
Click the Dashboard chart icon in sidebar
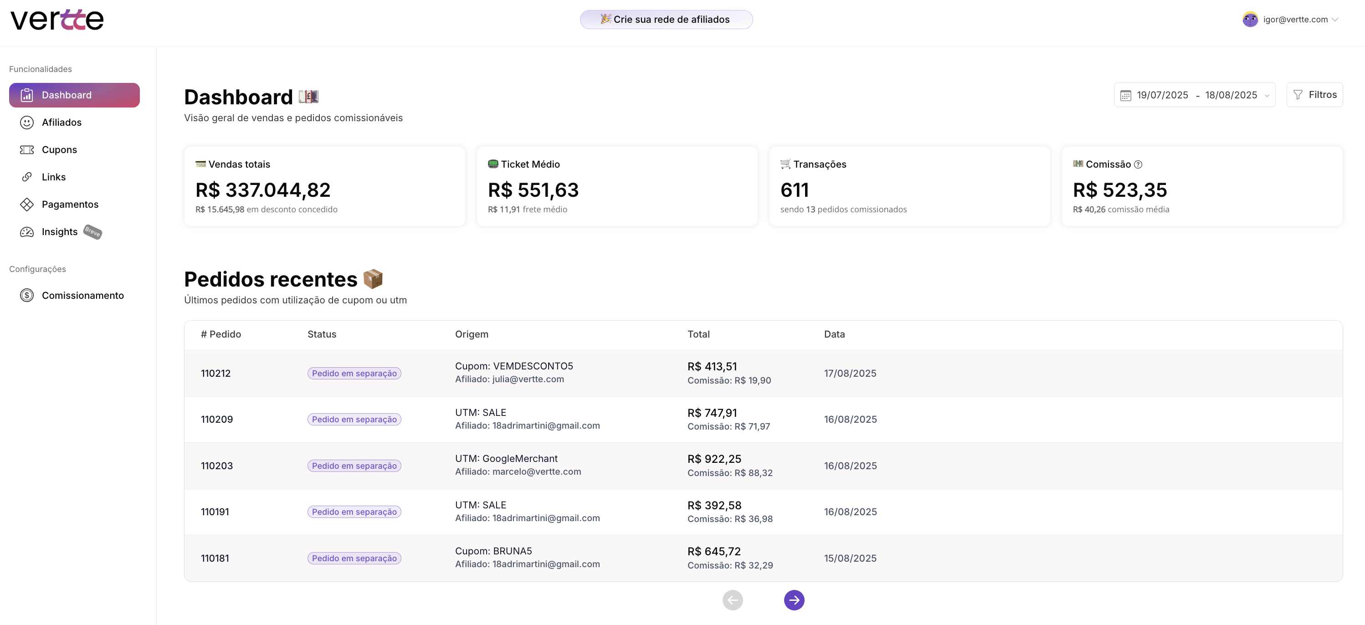pos(26,95)
